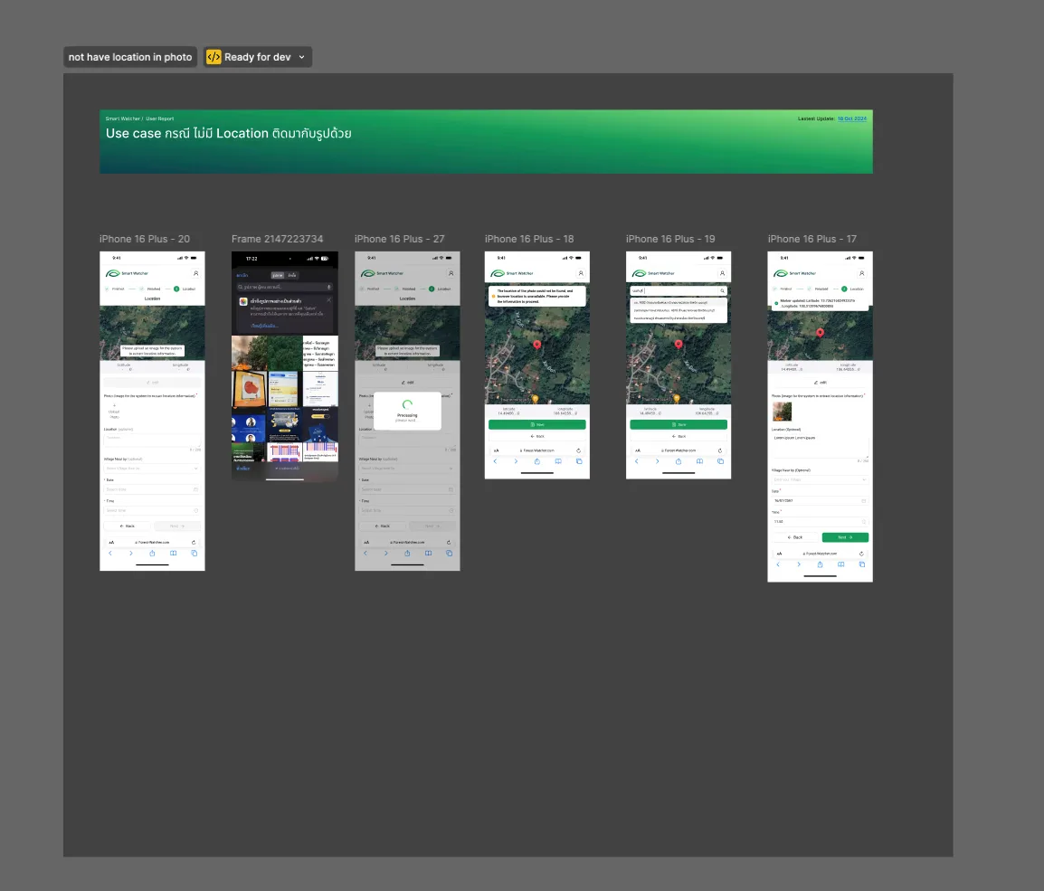The height and width of the screenshot is (891, 1044).
Task: Click the profile icon in iPhone 16 Plus - 17
Action: point(861,273)
